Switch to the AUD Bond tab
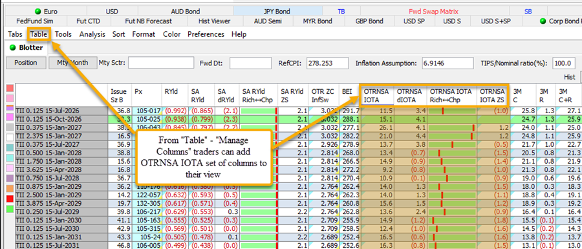This screenshot has width=582, height=249. tap(185, 12)
